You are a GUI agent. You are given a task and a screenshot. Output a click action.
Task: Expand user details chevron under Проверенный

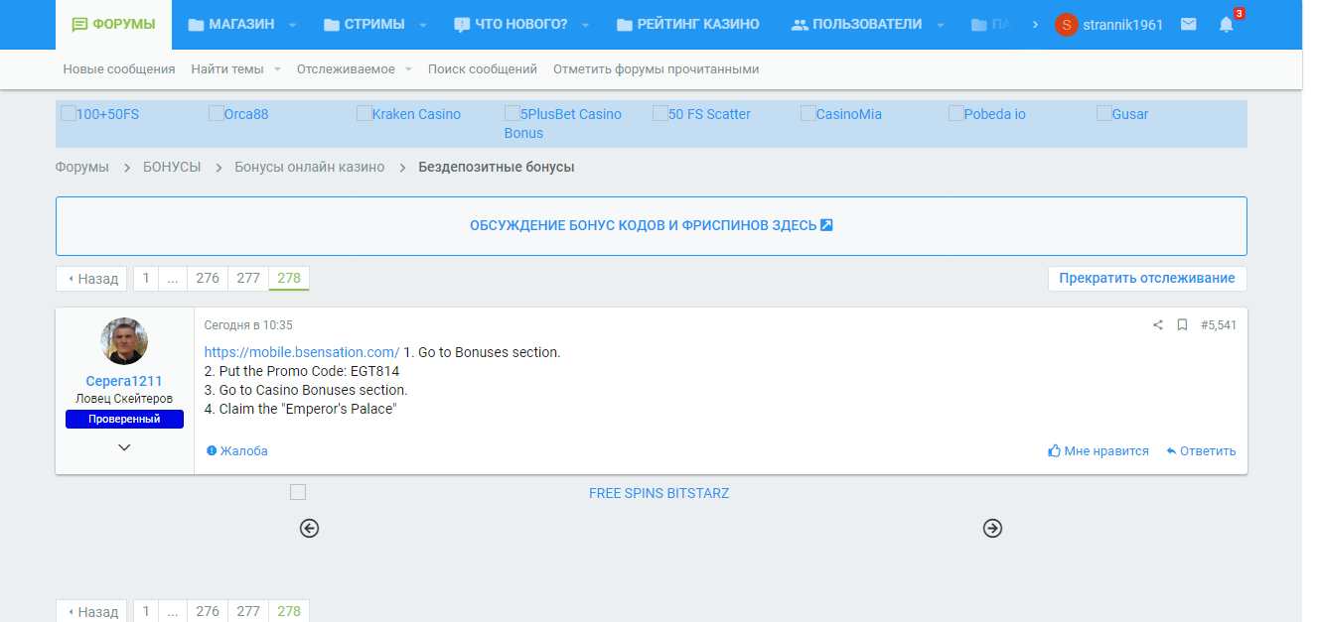[124, 447]
